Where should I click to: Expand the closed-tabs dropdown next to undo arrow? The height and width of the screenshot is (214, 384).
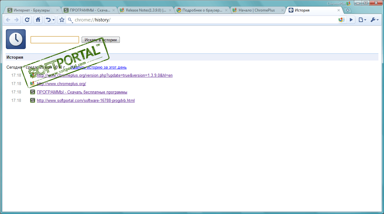tap(53, 20)
